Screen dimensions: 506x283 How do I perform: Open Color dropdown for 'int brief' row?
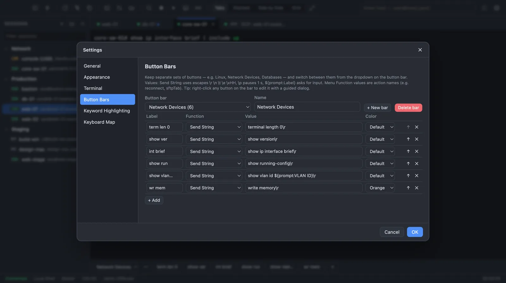click(x=380, y=152)
